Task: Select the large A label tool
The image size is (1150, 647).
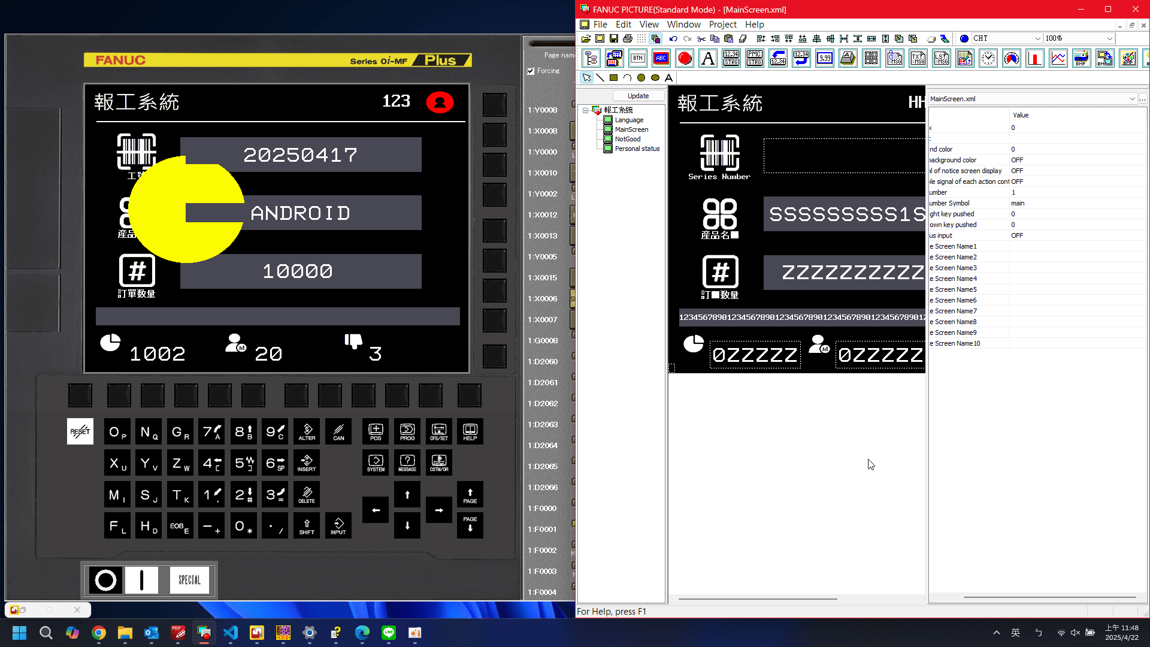Action: (x=708, y=58)
